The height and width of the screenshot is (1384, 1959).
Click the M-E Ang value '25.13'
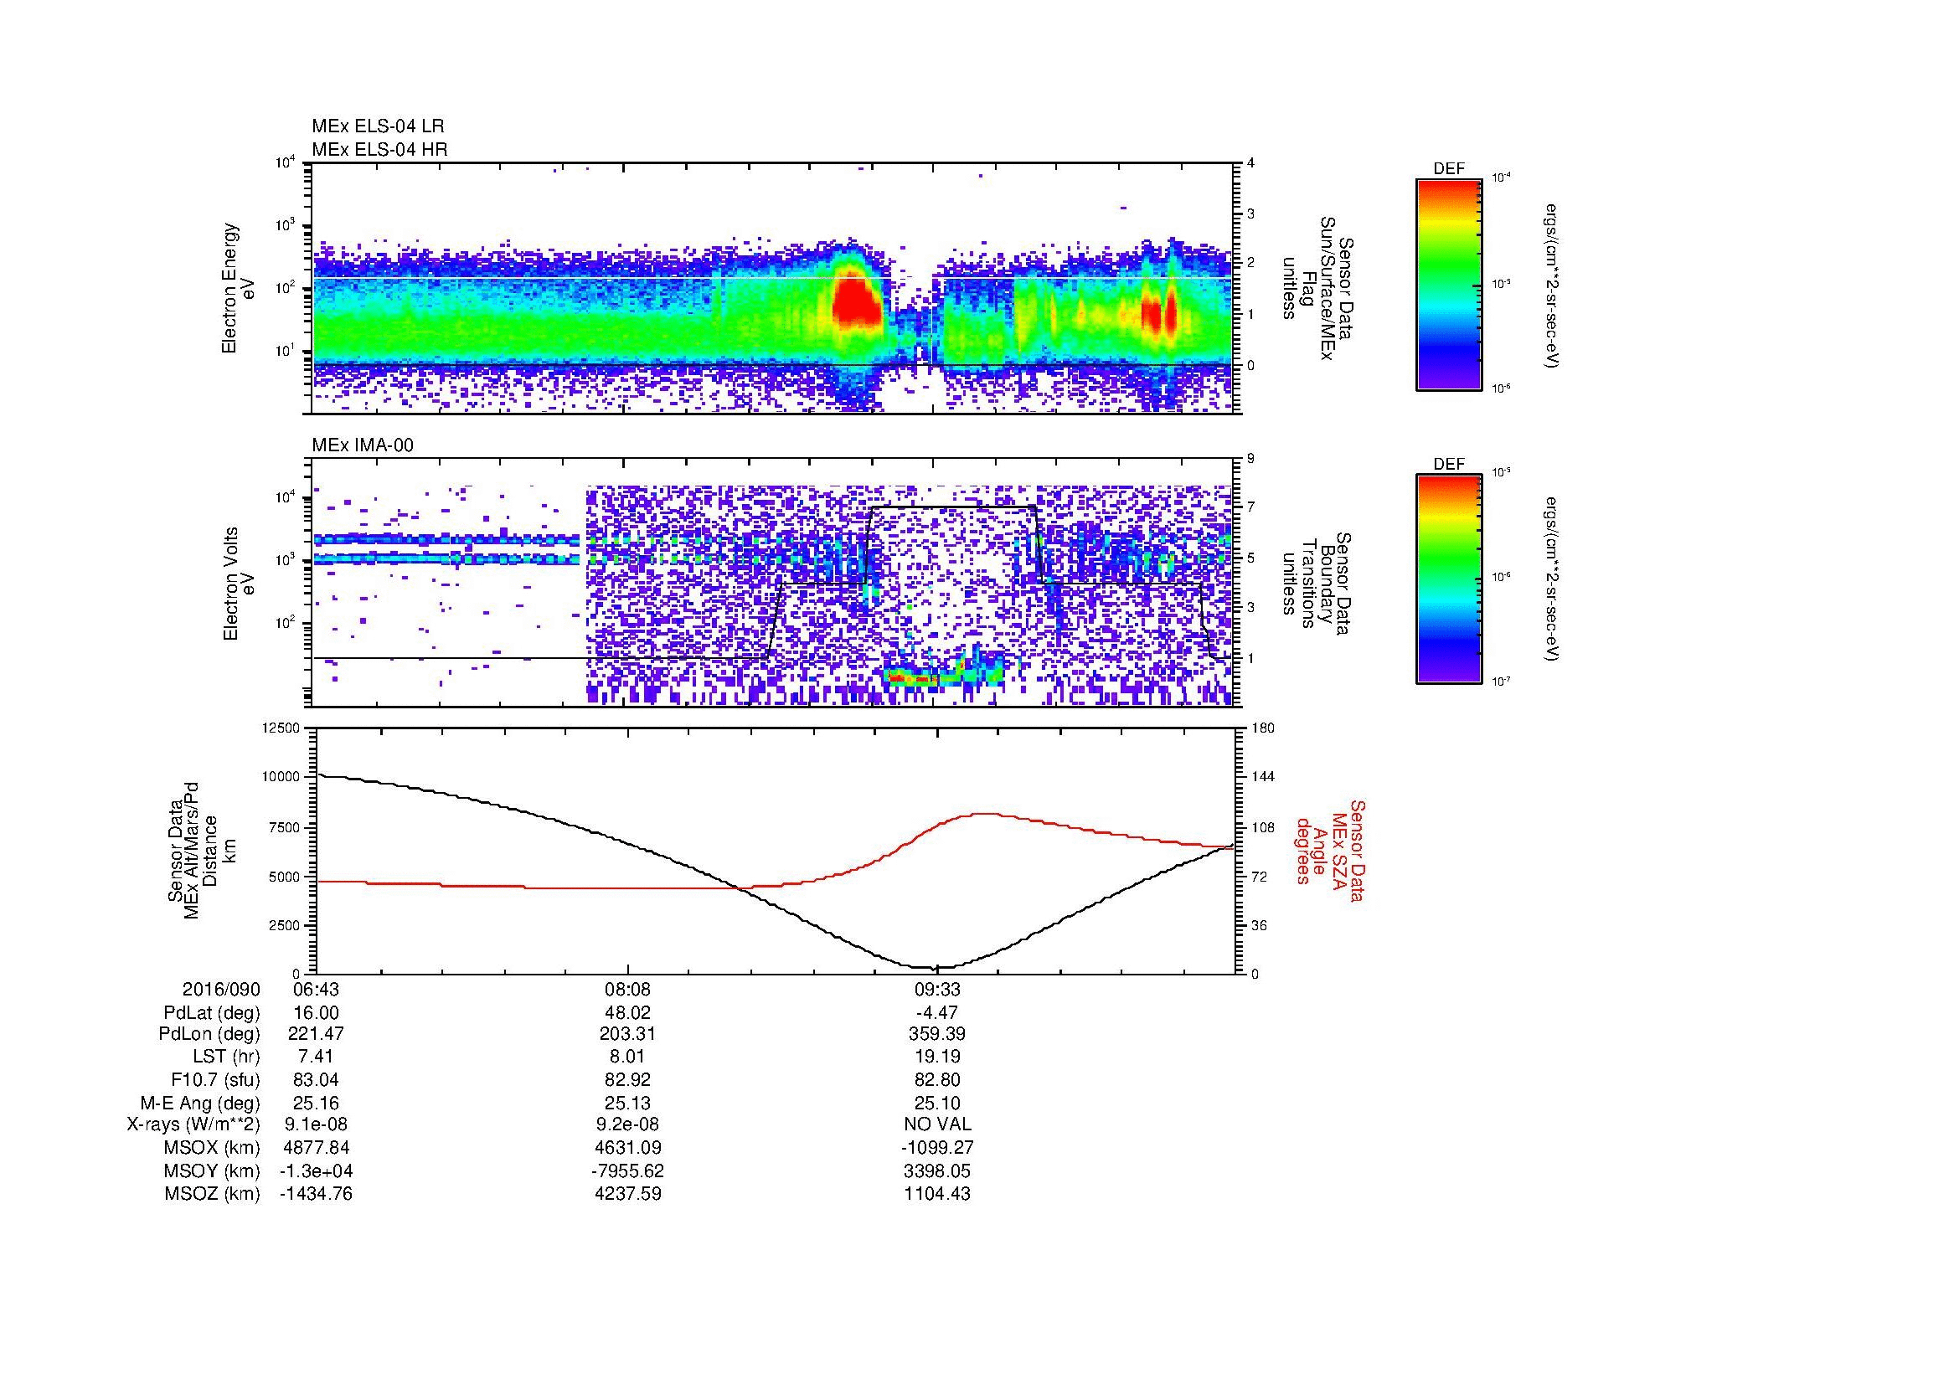[x=628, y=1103]
